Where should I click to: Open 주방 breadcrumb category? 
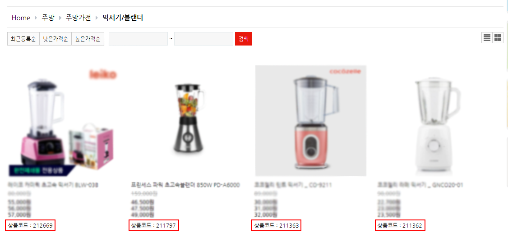tap(48, 18)
